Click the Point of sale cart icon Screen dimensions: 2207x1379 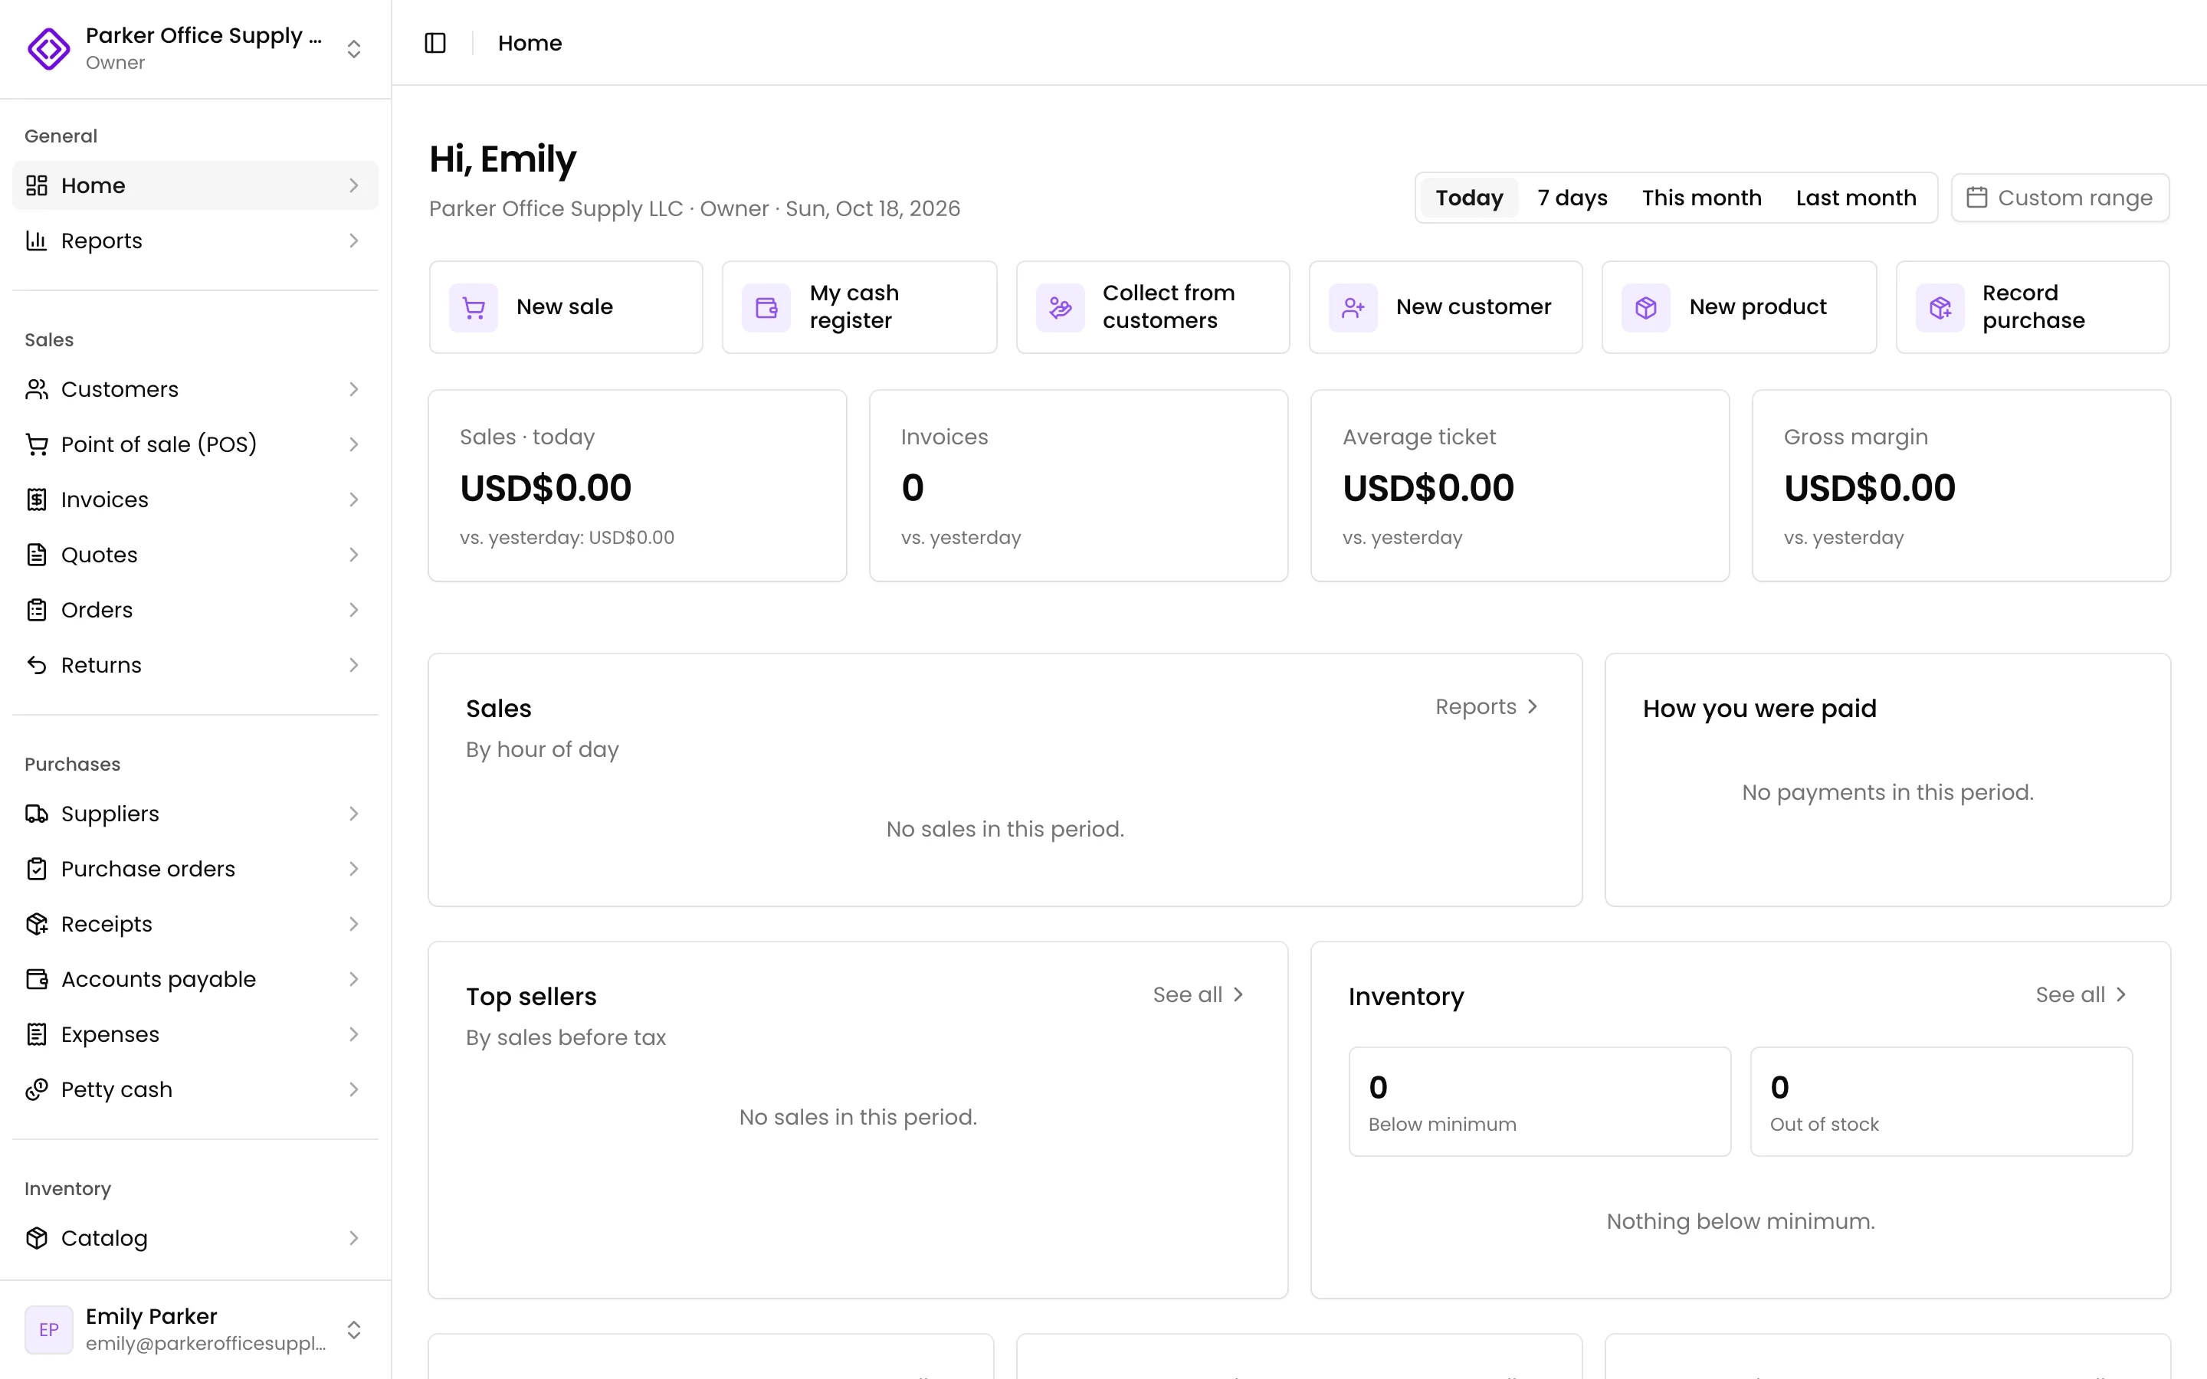(37, 444)
